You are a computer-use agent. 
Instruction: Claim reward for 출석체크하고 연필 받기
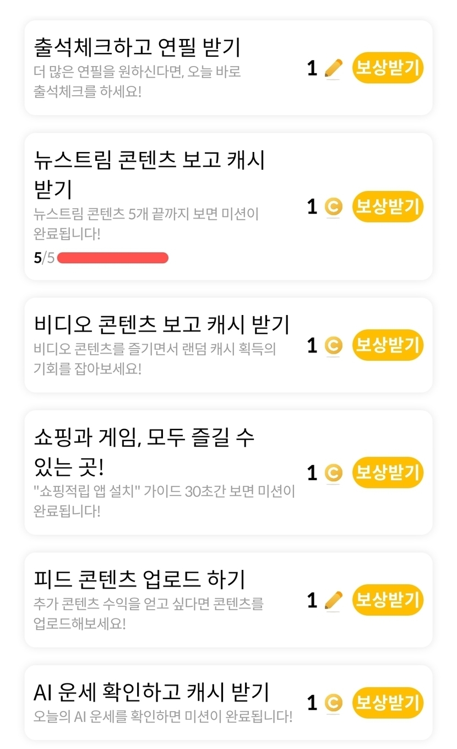click(388, 68)
